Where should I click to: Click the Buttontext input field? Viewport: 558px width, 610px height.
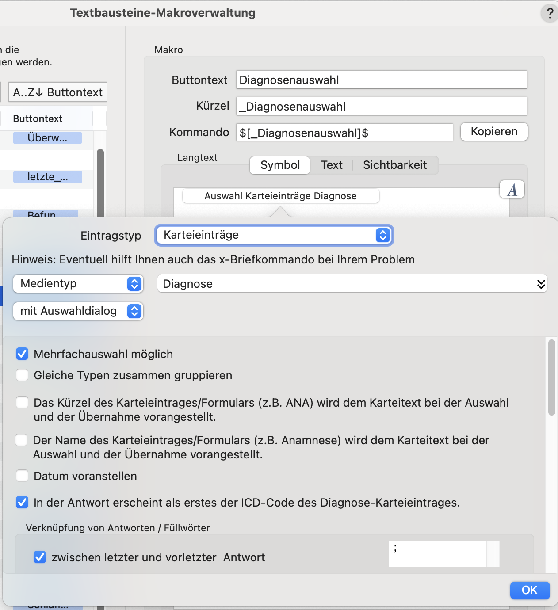pos(382,80)
